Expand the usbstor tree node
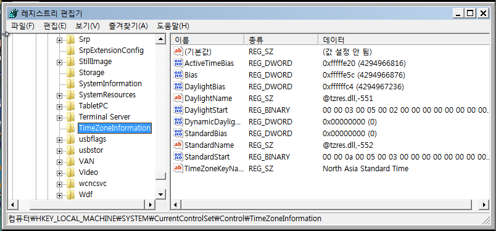 point(59,151)
